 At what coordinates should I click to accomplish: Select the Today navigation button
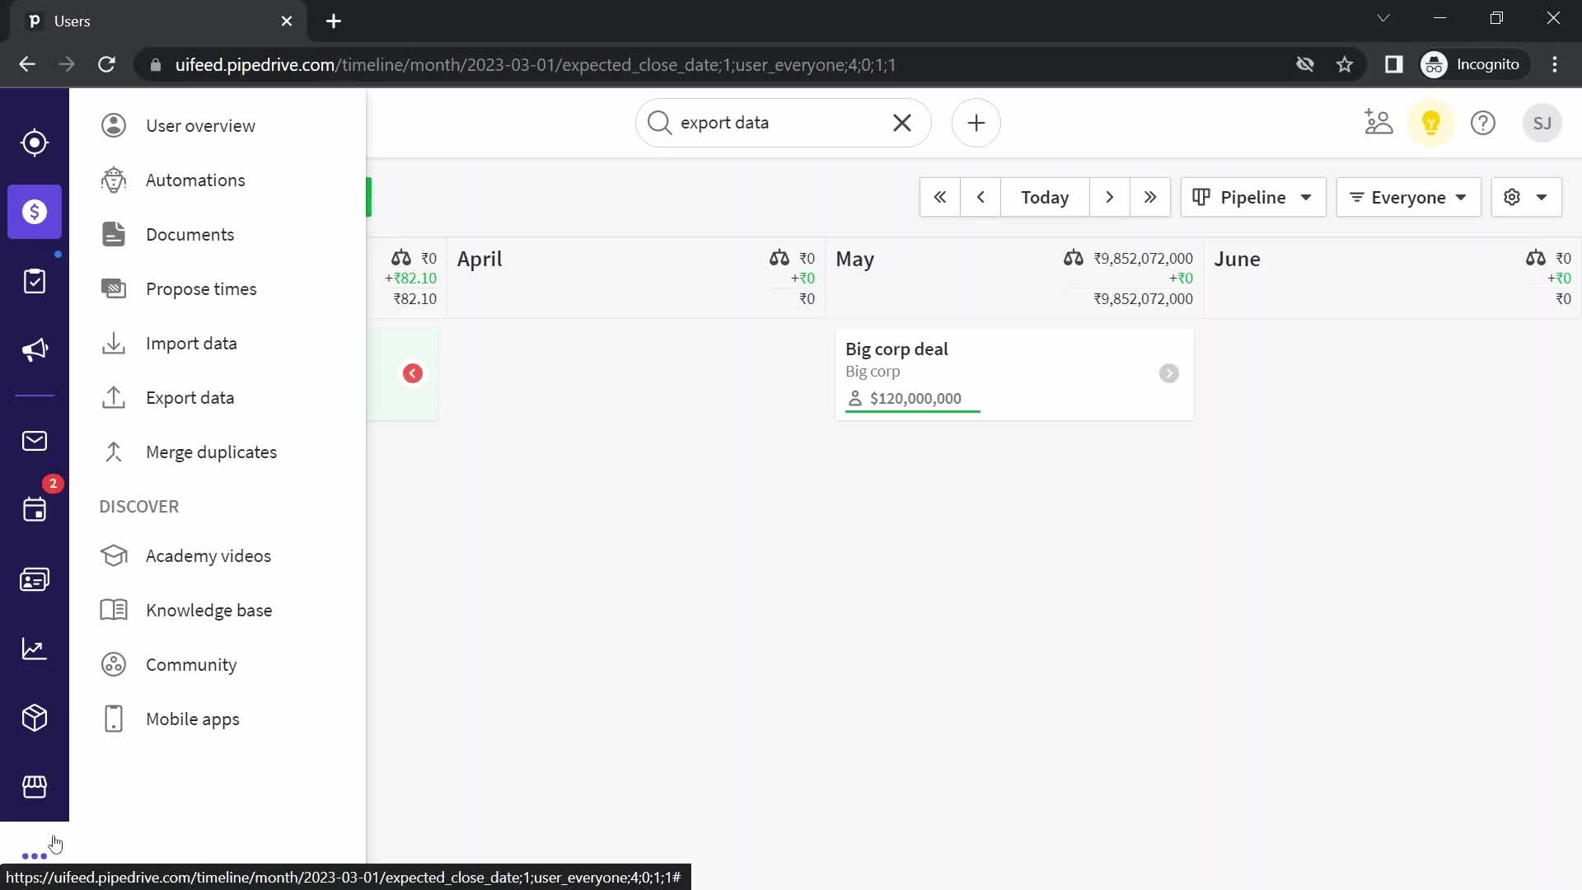point(1046,197)
